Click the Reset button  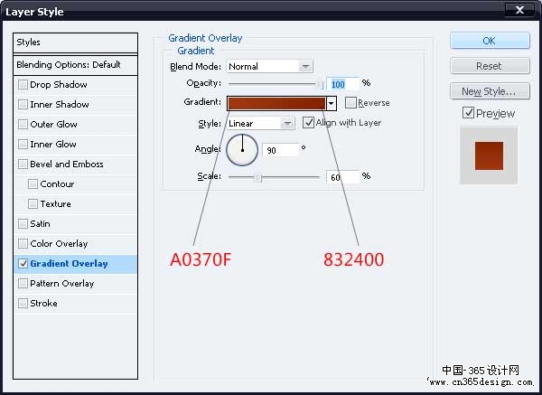click(x=490, y=66)
